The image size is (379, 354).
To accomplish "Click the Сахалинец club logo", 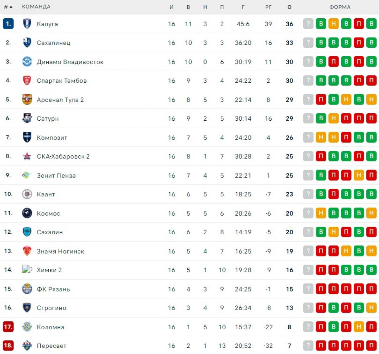I will click(x=27, y=43).
